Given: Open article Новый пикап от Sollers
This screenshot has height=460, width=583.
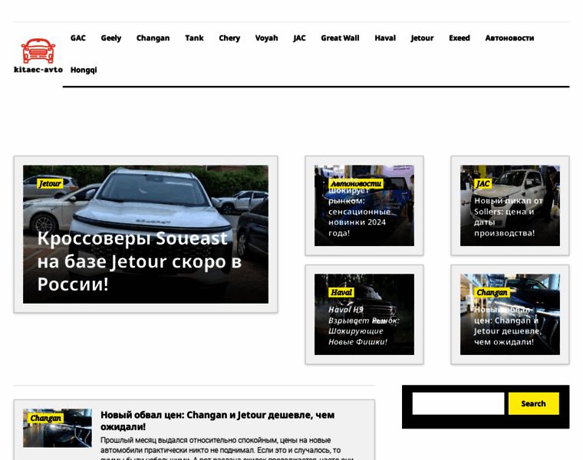Looking at the screenshot, I should (x=509, y=217).
